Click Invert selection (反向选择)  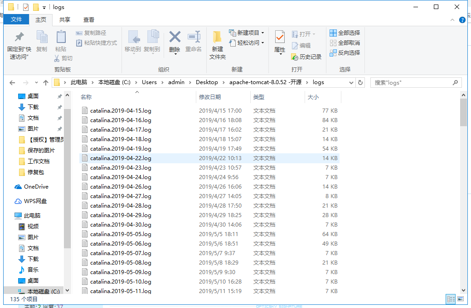coord(345,53)
